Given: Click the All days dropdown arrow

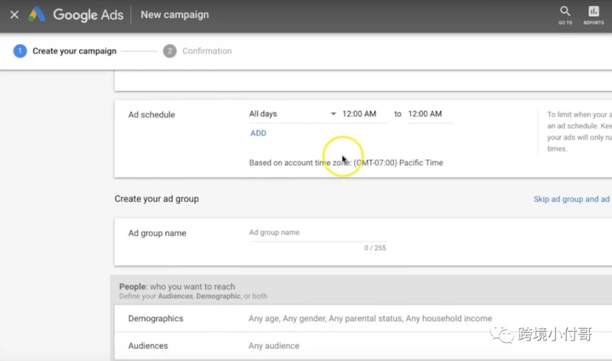Looking at the screenshot, I should pyautogui.click(x=334, y=114).
